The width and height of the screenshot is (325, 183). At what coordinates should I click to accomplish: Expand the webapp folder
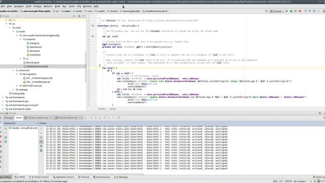click(x=13, y=89)
